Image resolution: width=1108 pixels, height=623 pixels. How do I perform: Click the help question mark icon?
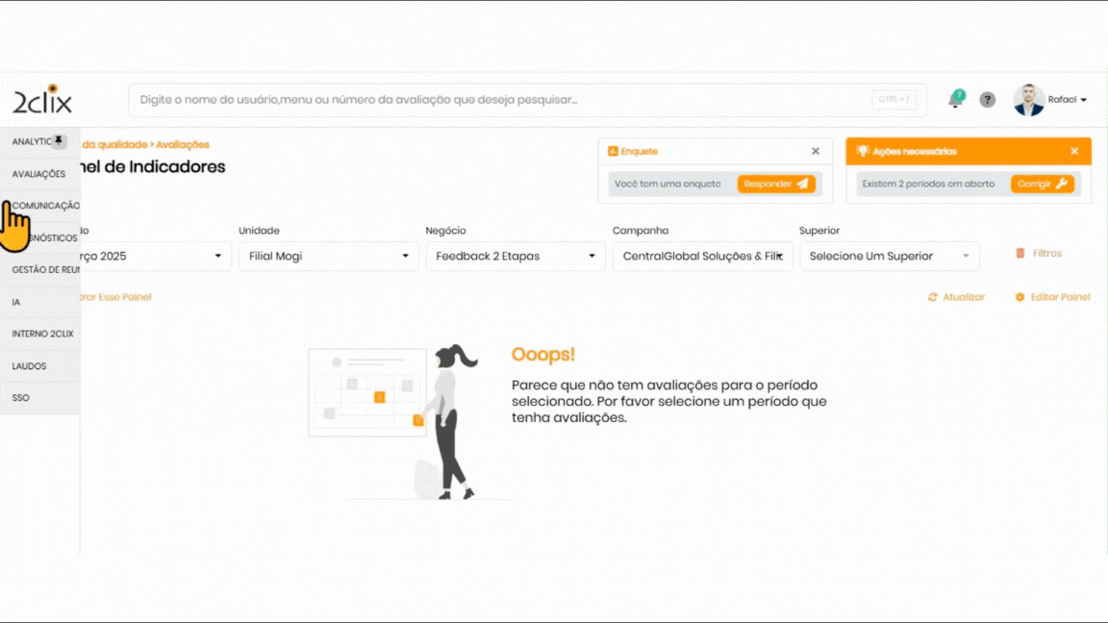pyautogui.click(x=987, y=100)
